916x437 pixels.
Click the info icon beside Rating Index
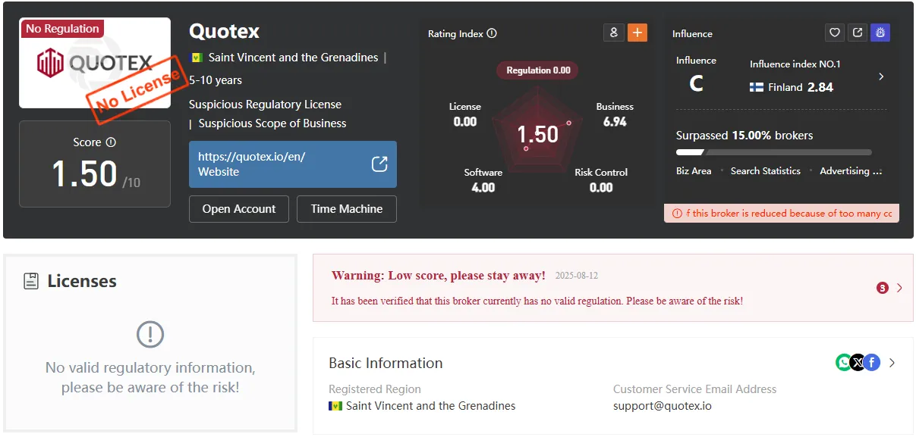[492, 33]
